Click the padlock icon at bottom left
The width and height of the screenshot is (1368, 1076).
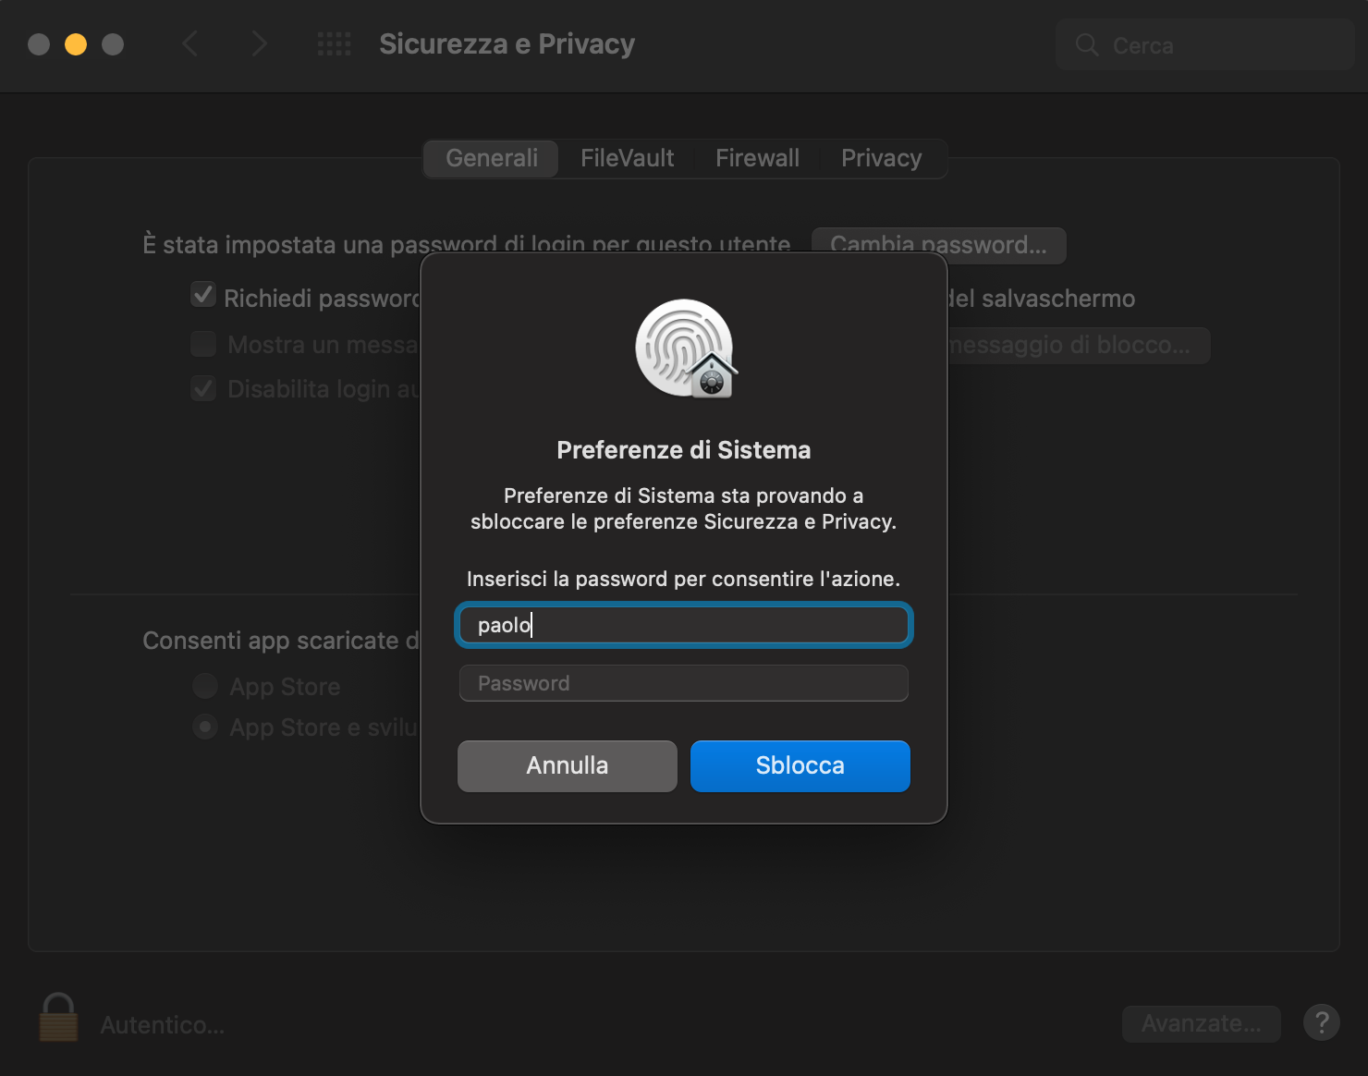tap(58, 1018)
